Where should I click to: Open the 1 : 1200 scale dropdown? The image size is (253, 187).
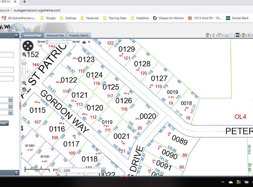[x=103, y=171]
